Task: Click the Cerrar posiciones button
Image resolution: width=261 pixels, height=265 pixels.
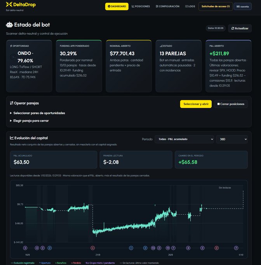Action: (231, 104)
